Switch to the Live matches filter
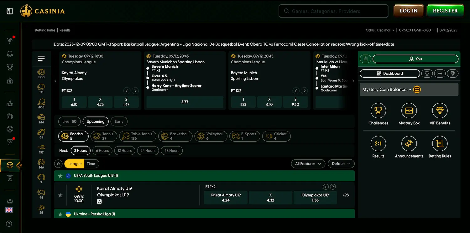This screenshot has height=233, width=470. (x=69, y=121)
